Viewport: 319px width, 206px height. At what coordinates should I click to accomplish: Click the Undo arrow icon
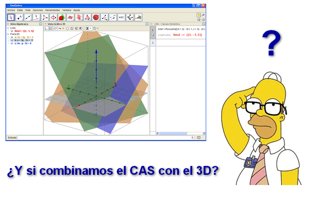198,15
